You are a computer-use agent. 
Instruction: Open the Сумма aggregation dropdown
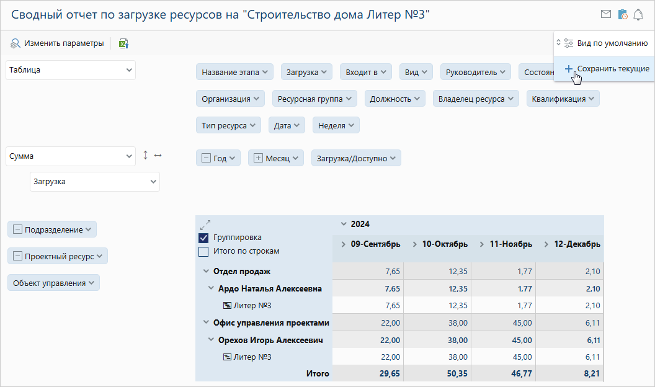click(71, 156)
